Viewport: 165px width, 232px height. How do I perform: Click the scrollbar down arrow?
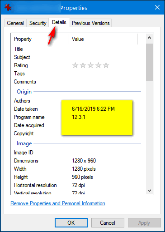point(149,191)
